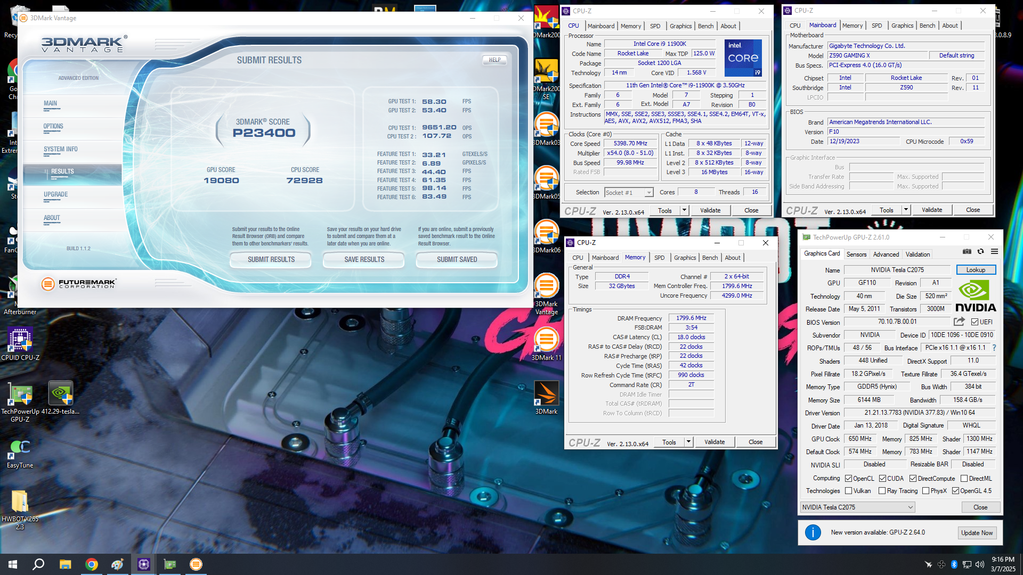Toggle OpenCL checkbox in GPU-Z
The height and width of the screenshot is (575, 1023).
(849, 479)
